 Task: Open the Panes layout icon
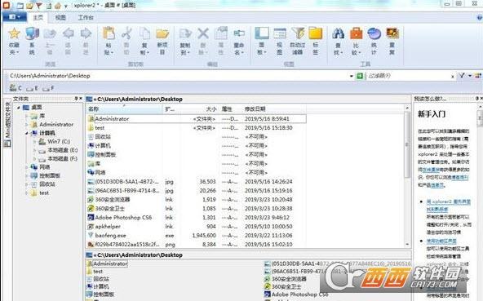(262, 33)
